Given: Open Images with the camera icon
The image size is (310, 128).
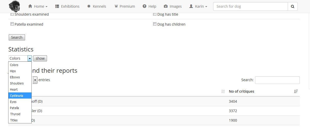Looking at the screenshot, I should point(173,6).
